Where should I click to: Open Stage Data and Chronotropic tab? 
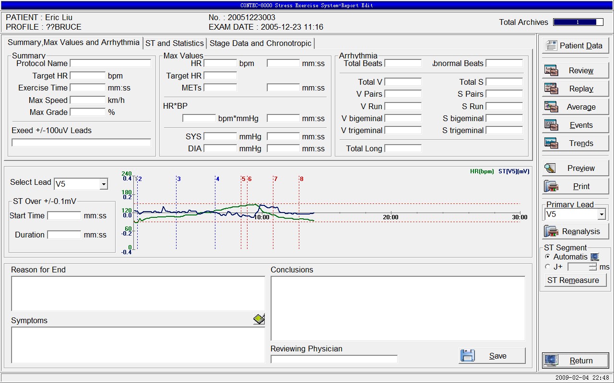(x=260, y=43)
